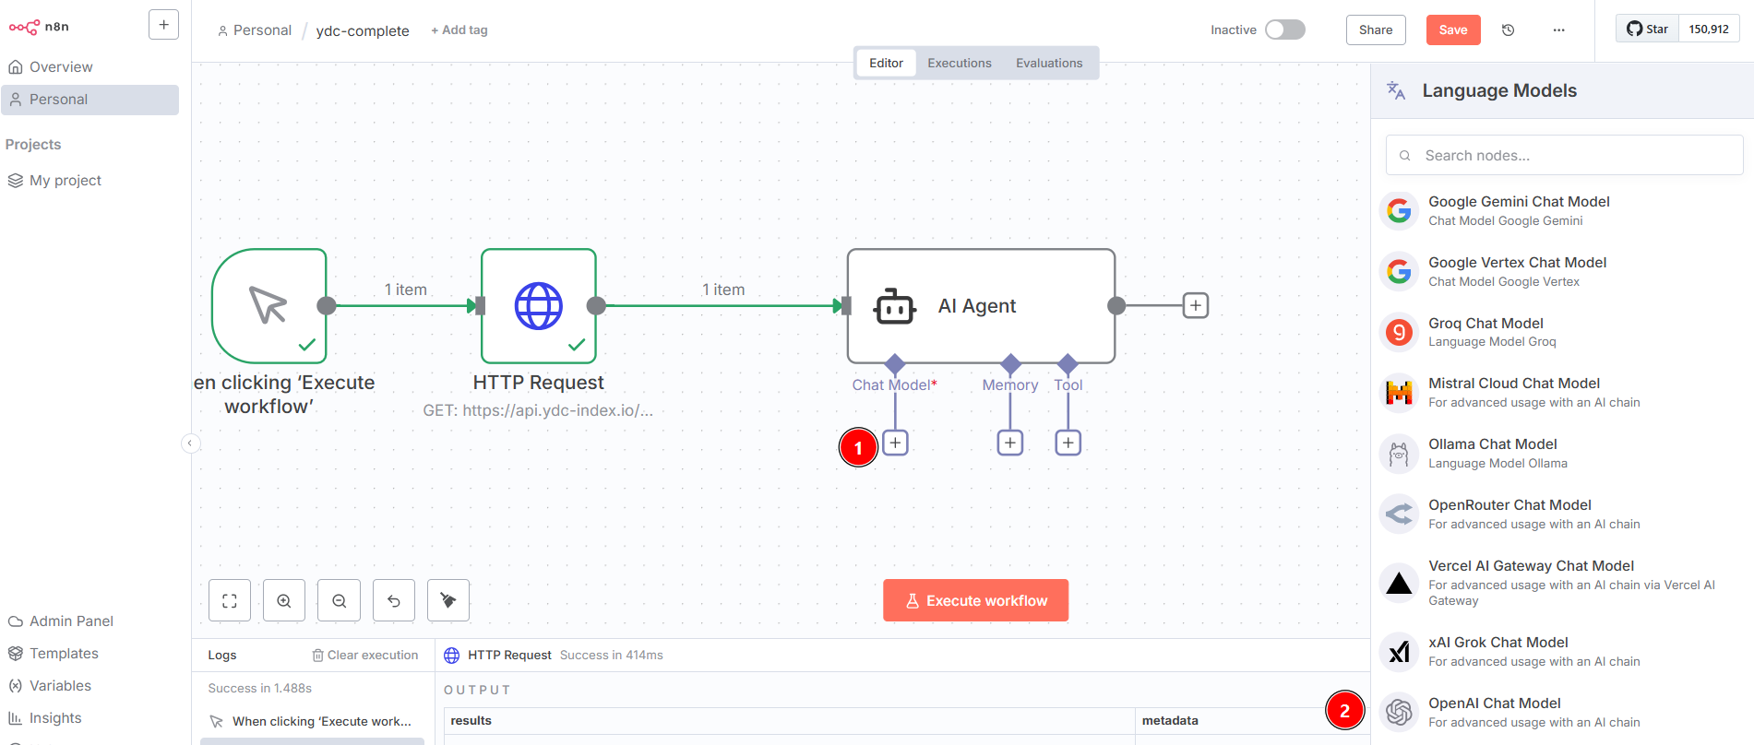Viewport: 1754px width, 745px height.
Task: Click the 150,912 star count
Action: [x=1709, y=29]
